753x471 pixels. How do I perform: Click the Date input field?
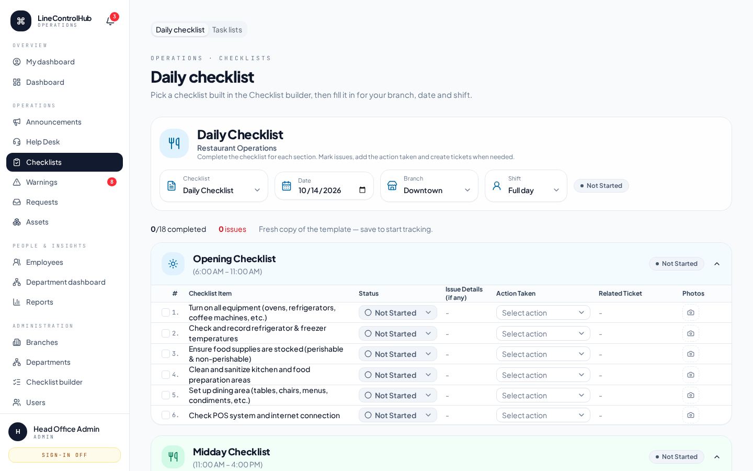point(324,186)
